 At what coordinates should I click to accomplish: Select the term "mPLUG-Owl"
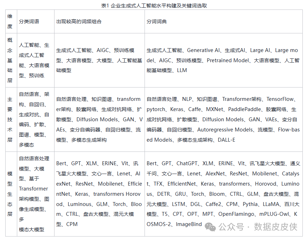pos(274,214)
